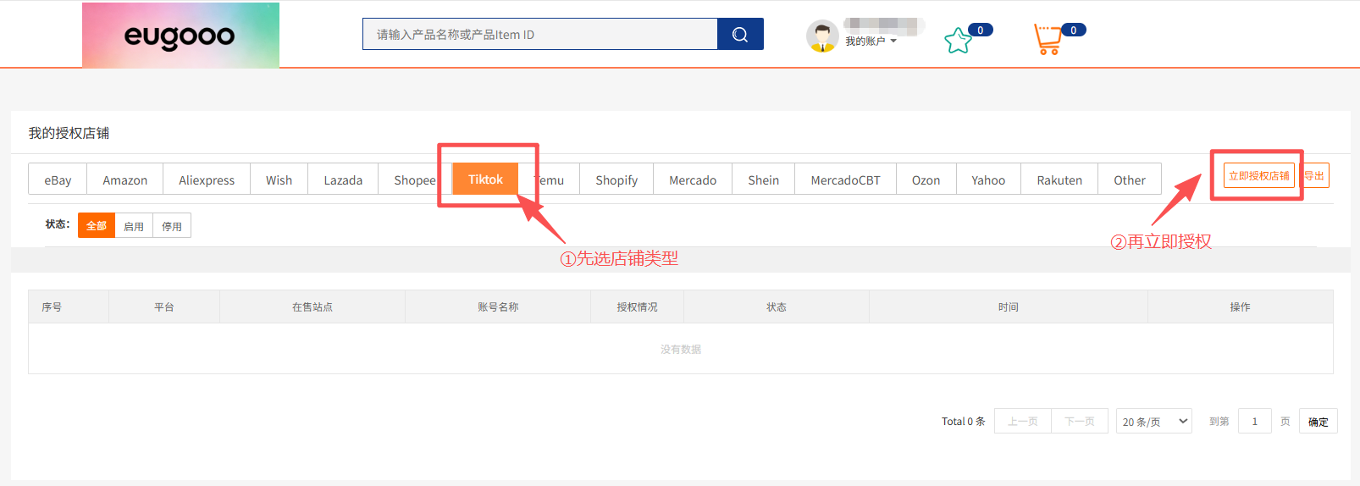Click the 没有数据 empty table message
The height and width of the screenshot is (486, 1360).
[x=681, y=349]
